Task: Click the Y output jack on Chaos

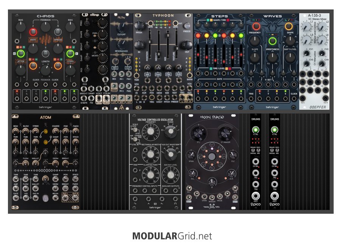Action: pyautogui.click(x=45, y=98)
